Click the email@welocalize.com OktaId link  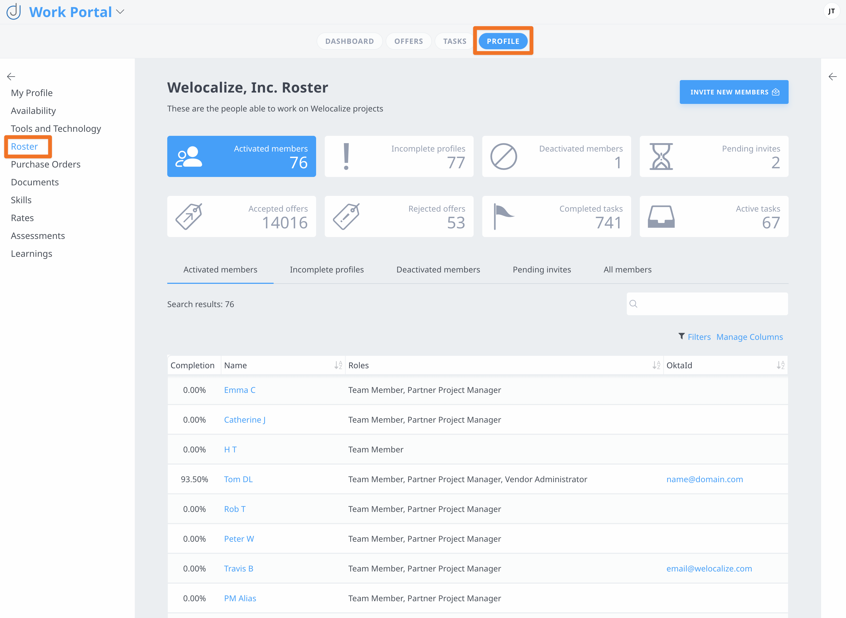709,569
